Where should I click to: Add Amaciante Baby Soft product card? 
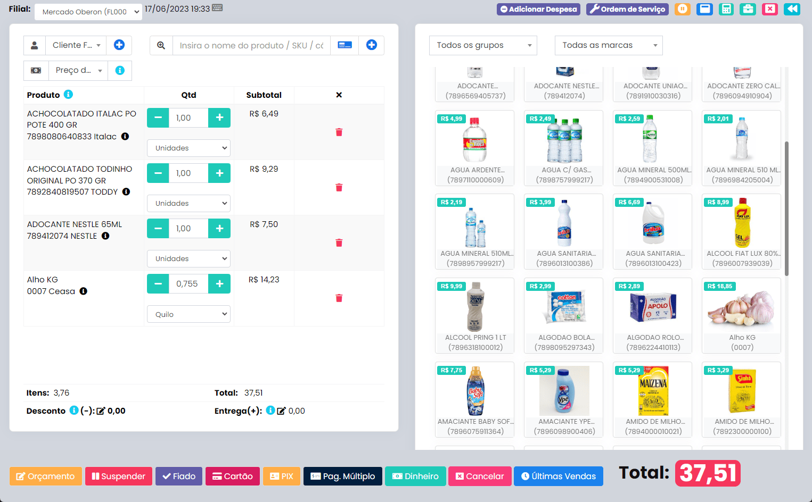pyautogui.click(x=475, y=399)
